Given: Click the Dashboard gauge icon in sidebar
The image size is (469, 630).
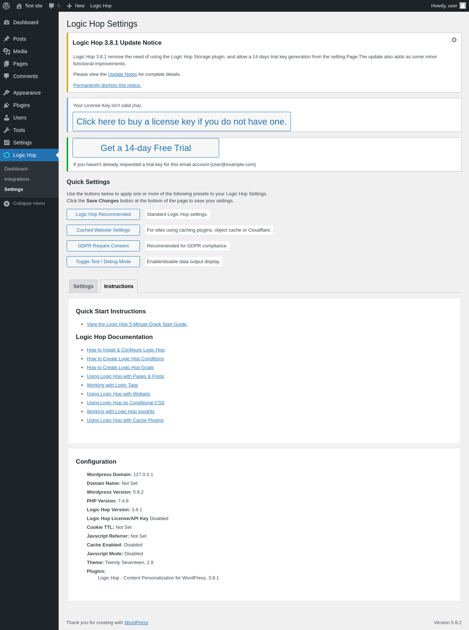Looking at the screenshot, I should click(7, 22).
